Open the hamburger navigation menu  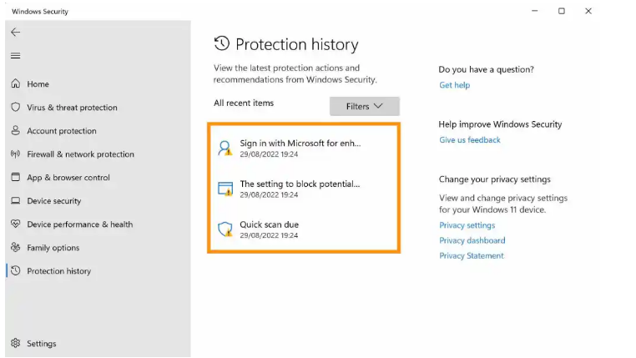(15, 56)
